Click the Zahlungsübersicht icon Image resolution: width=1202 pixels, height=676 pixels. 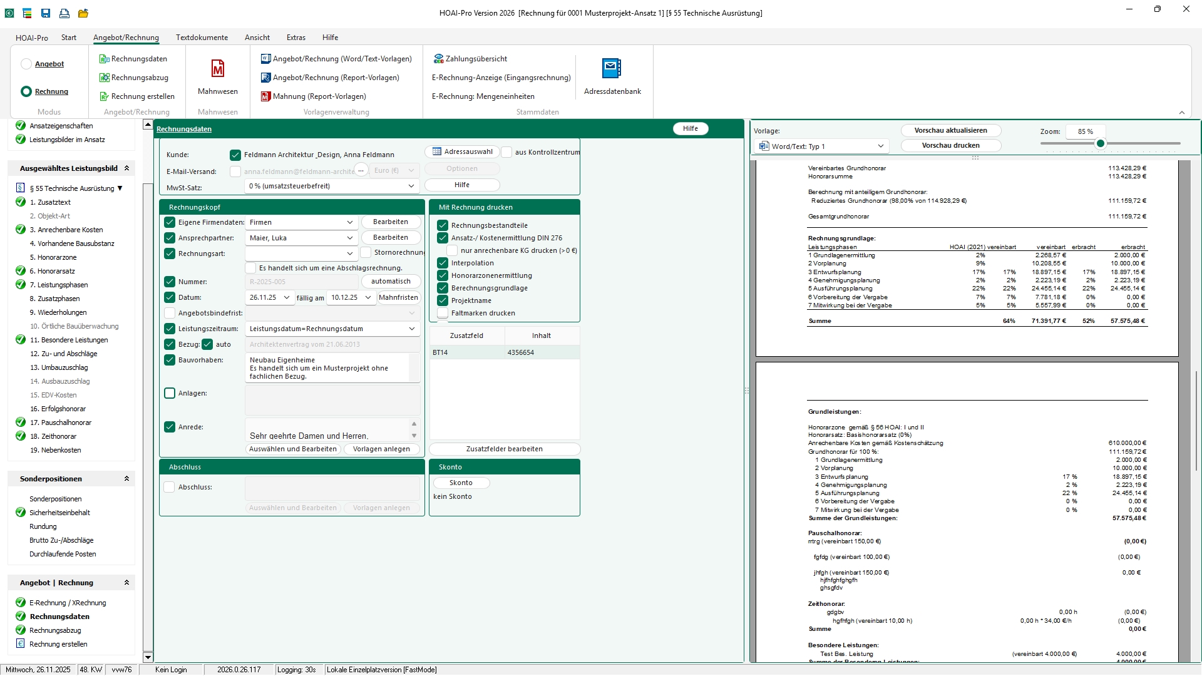pyautogui.click(x=438, y=59)
